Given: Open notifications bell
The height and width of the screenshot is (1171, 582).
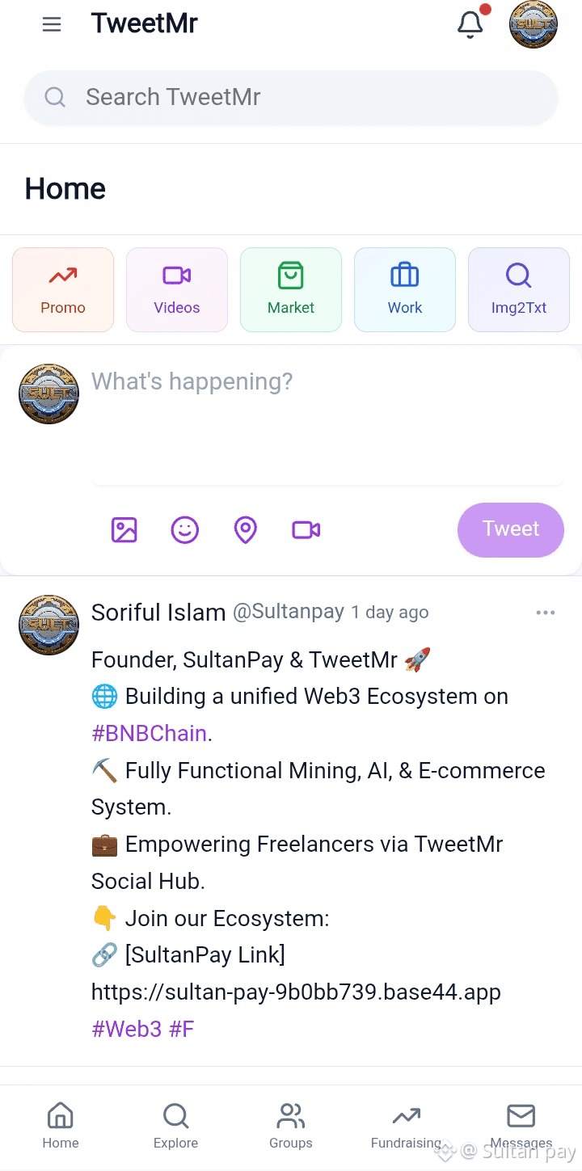Looking at the screenshot, I should (470, 24).
